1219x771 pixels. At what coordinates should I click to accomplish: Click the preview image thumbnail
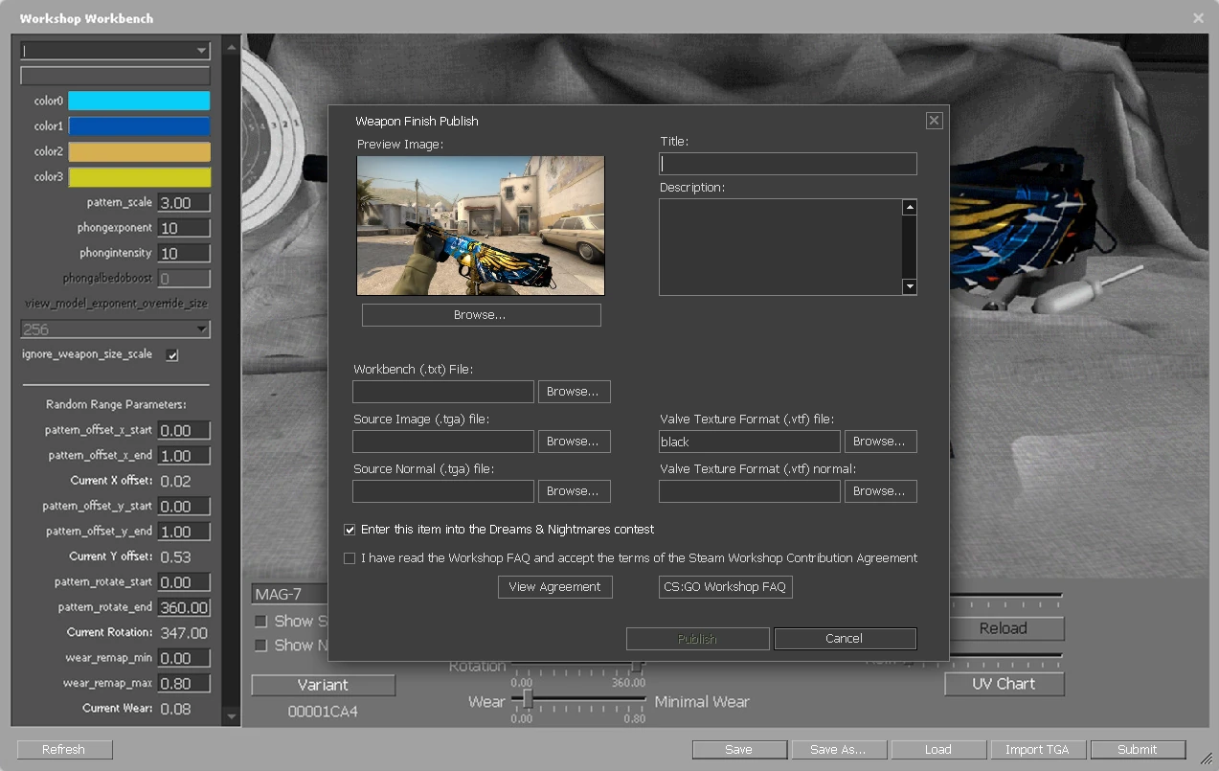tap(481, 225)
